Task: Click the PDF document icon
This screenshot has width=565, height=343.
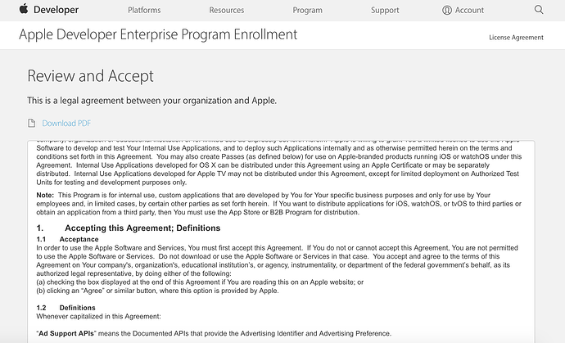Action: [x=32, y=124]
